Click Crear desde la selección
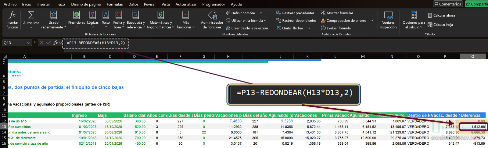Image resolution: width=488 pixels, height=148 pixels. [247, 28]
